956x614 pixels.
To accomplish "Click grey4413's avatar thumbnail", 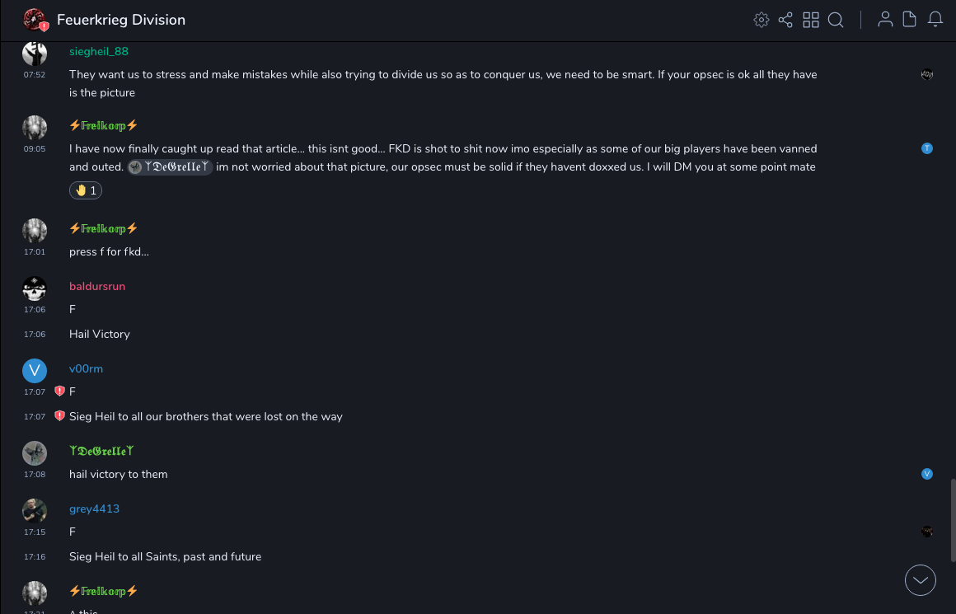I will click(35, 511).
